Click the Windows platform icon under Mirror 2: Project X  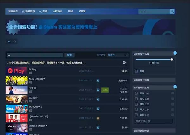click(30, 129)
